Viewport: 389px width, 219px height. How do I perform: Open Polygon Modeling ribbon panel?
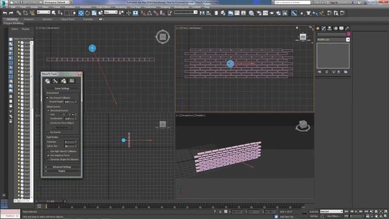(x=13, y=23)
